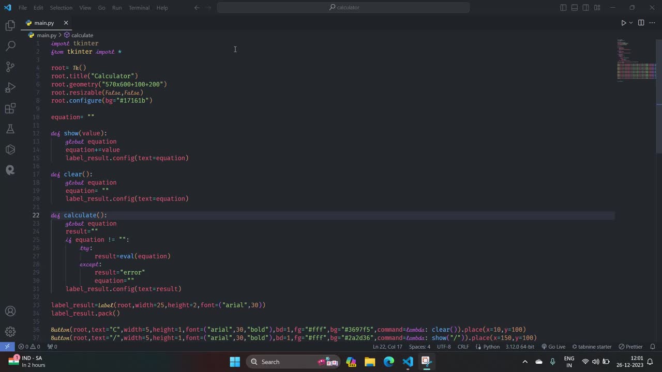Click the Run Python File play button

623,23
